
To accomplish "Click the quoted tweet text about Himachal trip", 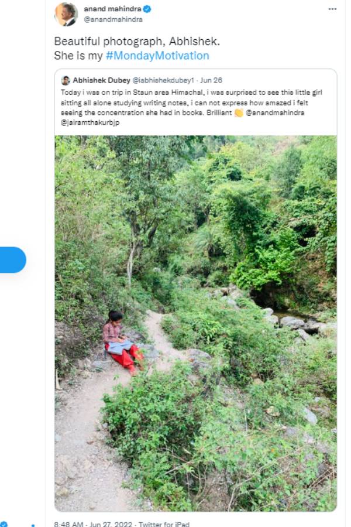I will pyautogui.click(x=191, y=108).
